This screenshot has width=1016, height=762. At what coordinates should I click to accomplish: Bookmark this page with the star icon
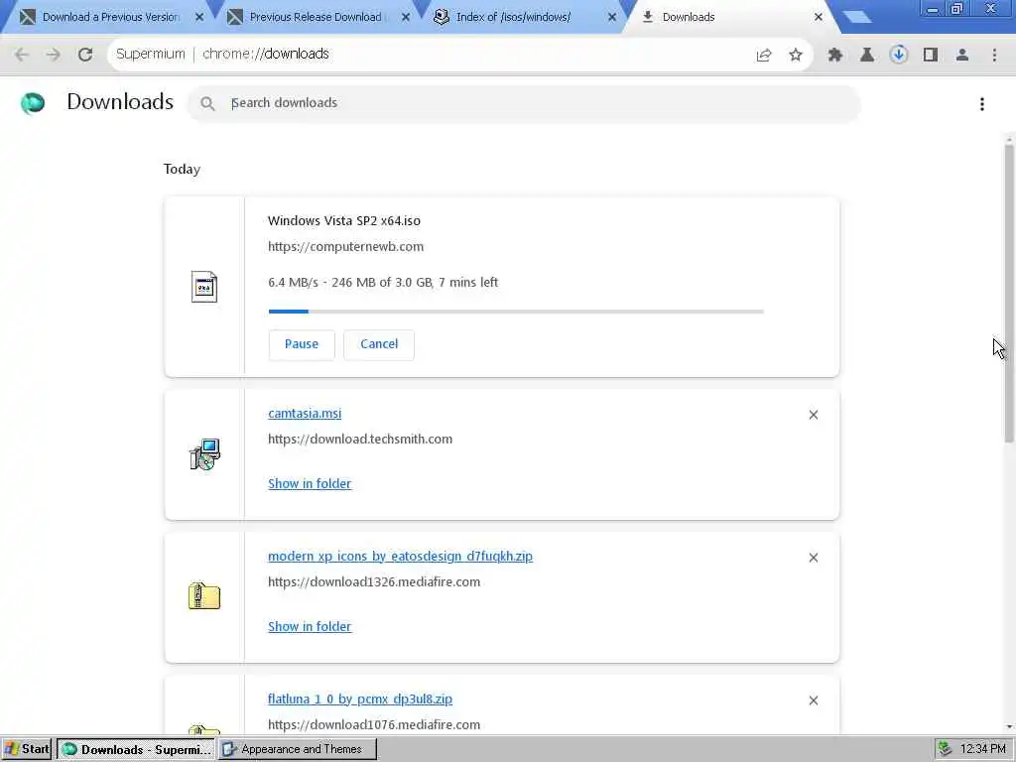click(796, 56)
